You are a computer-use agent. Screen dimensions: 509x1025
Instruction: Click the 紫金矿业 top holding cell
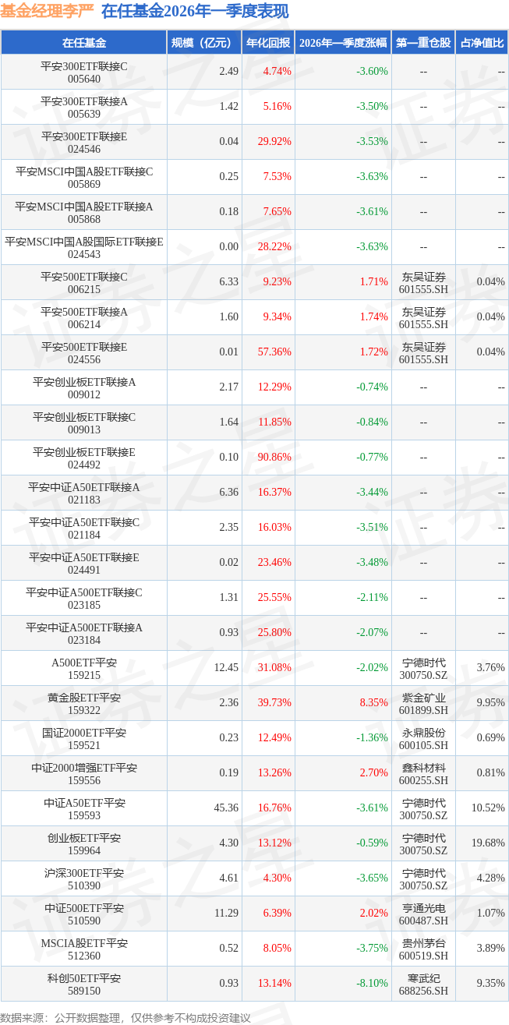tap(423, 698)
